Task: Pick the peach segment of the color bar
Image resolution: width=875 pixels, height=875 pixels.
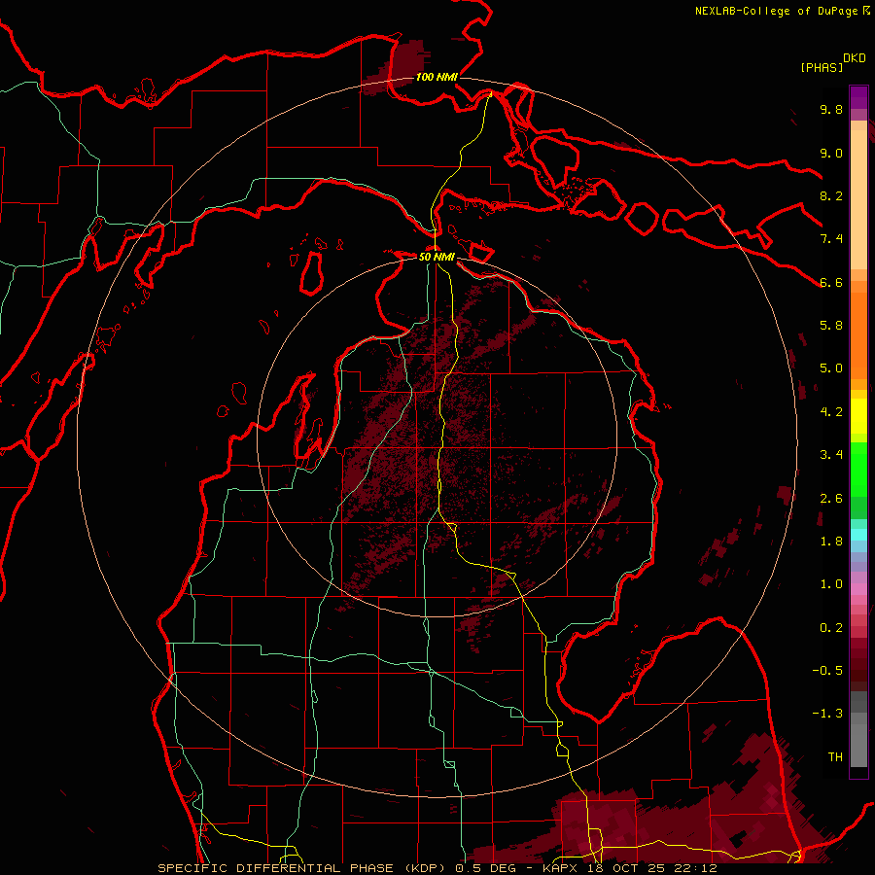Action: [x=858, y=201]
